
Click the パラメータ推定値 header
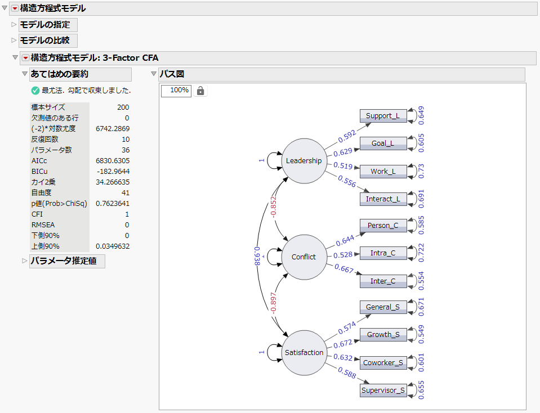click(67, 261)
